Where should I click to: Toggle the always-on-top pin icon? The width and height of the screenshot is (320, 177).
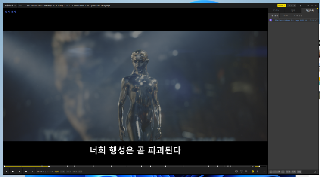coord(300,6)
